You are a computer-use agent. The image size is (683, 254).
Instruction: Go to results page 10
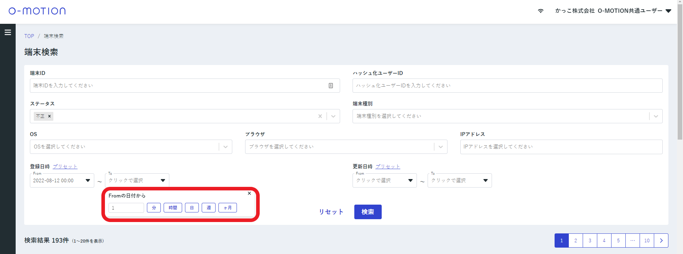coord(647,241)
